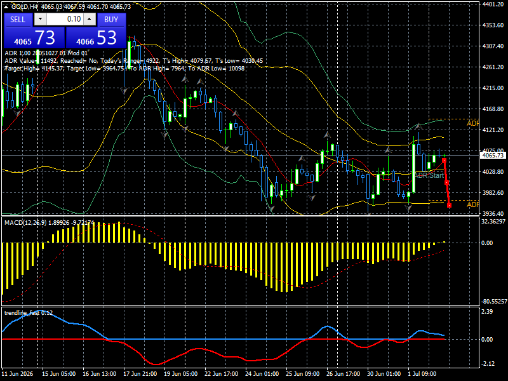The height and width of the screenshot is (381, 508).
Task: Click the 4401.20 price axis label
Action: [493, 4]
